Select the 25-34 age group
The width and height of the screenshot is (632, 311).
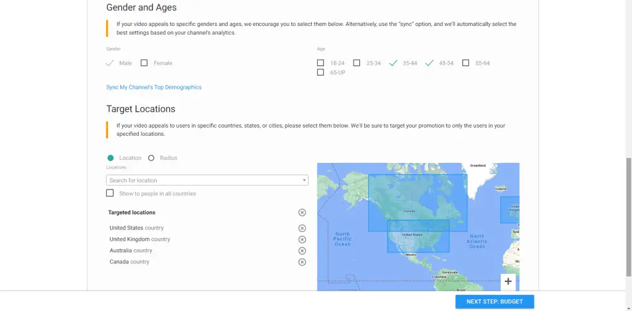coord(357,63)
